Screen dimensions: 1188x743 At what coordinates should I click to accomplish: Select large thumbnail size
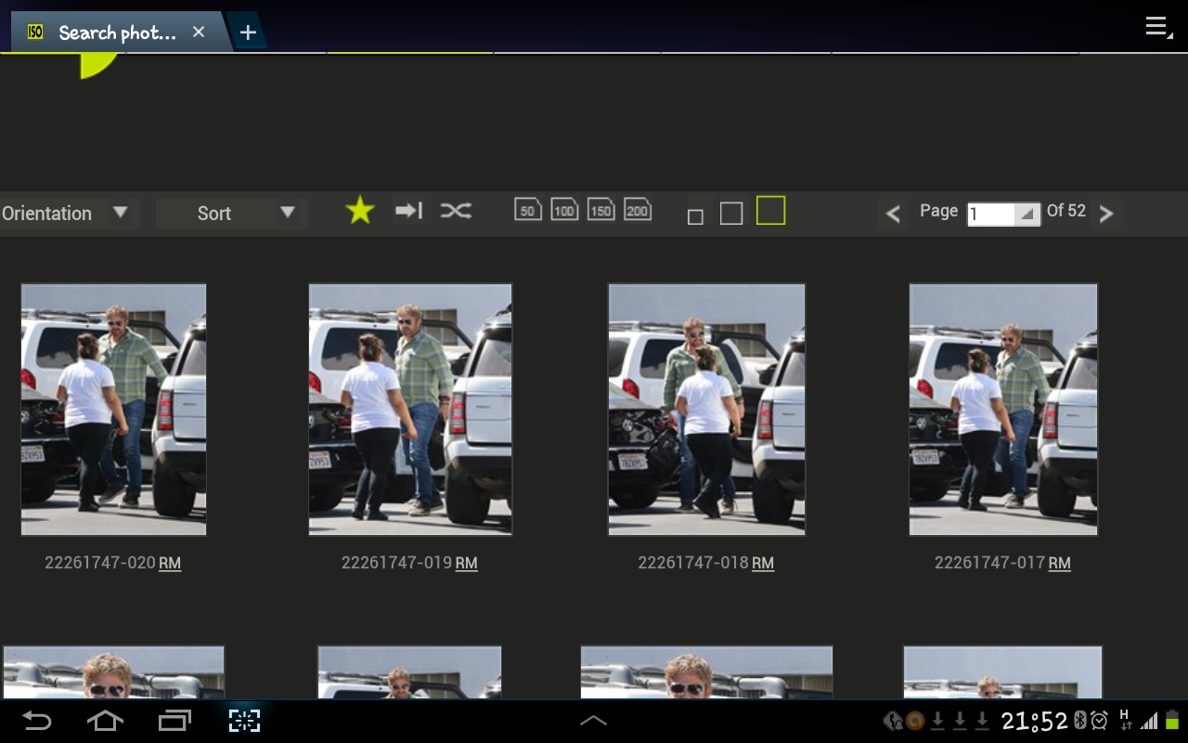click(x=770, y=211)
